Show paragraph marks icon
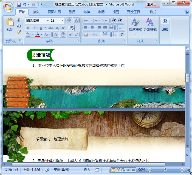192x175 pixels. (x=122, y=34)
